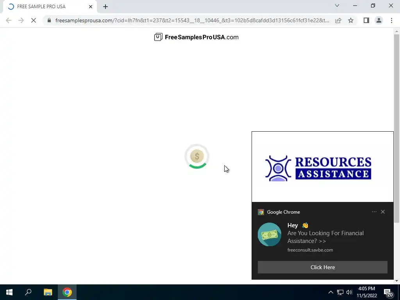The height and width of the screenshot is (300, 400).
Task: Open network status tray icon
Action: (x=340, y=292)
